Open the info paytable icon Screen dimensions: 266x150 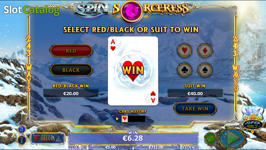[22, 140]
